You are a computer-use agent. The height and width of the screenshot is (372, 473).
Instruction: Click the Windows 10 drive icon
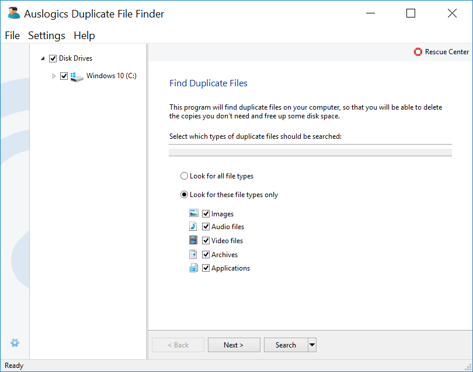[76, 76]
